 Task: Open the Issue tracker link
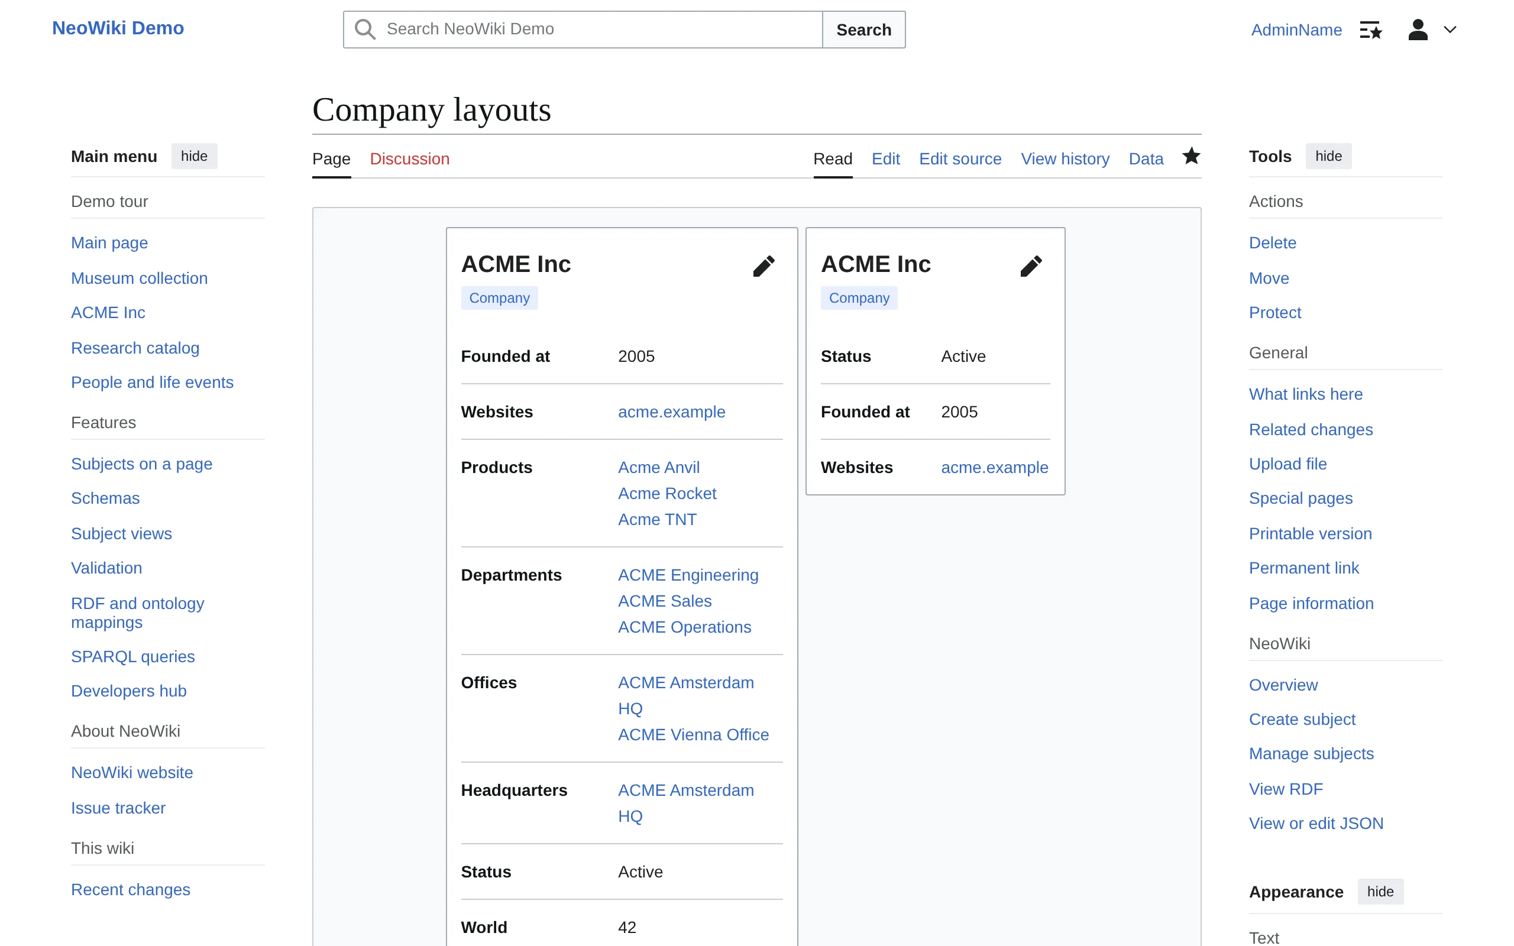pos(118,808)
